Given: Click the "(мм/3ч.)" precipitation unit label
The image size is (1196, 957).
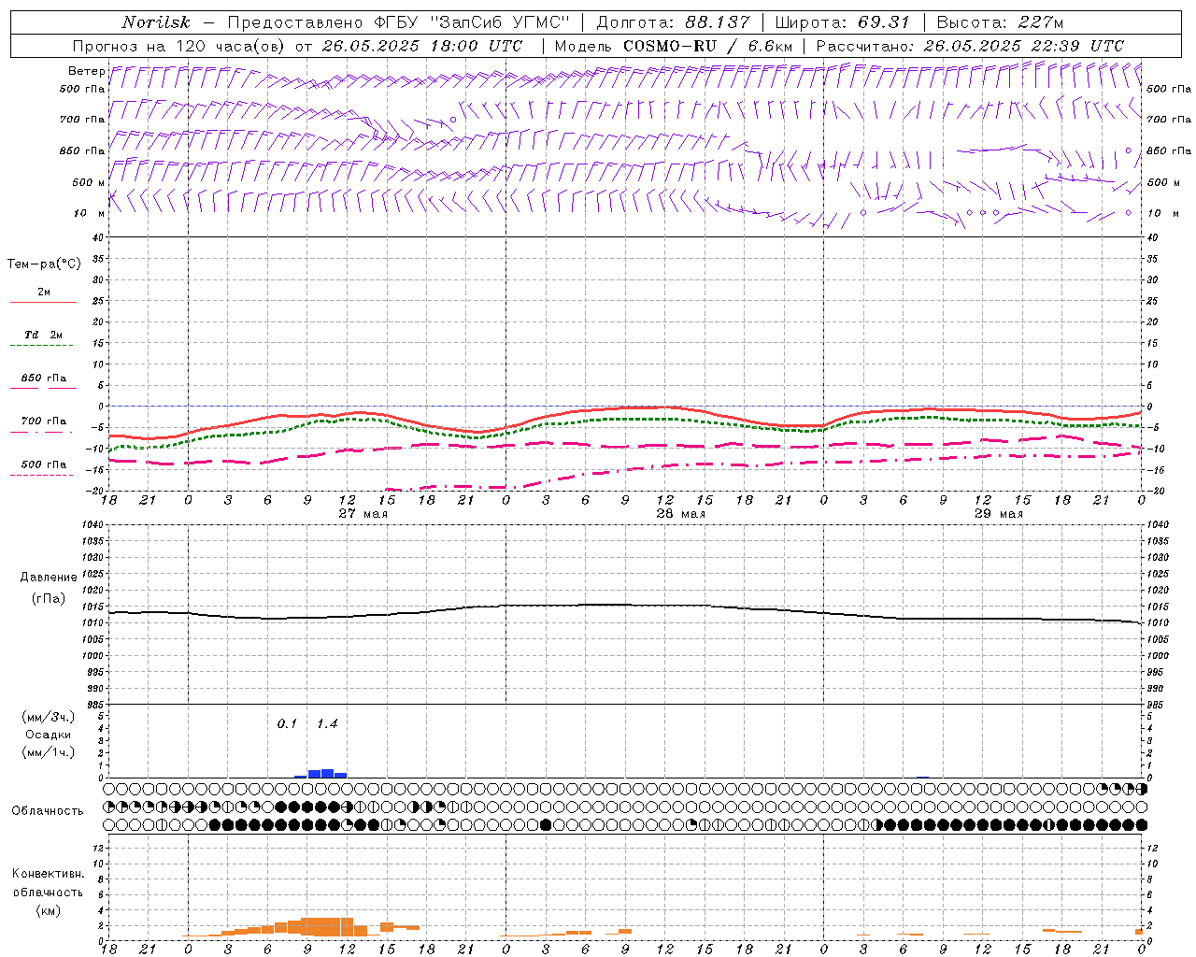Looking at the screenshot, I should coord(48,717).
